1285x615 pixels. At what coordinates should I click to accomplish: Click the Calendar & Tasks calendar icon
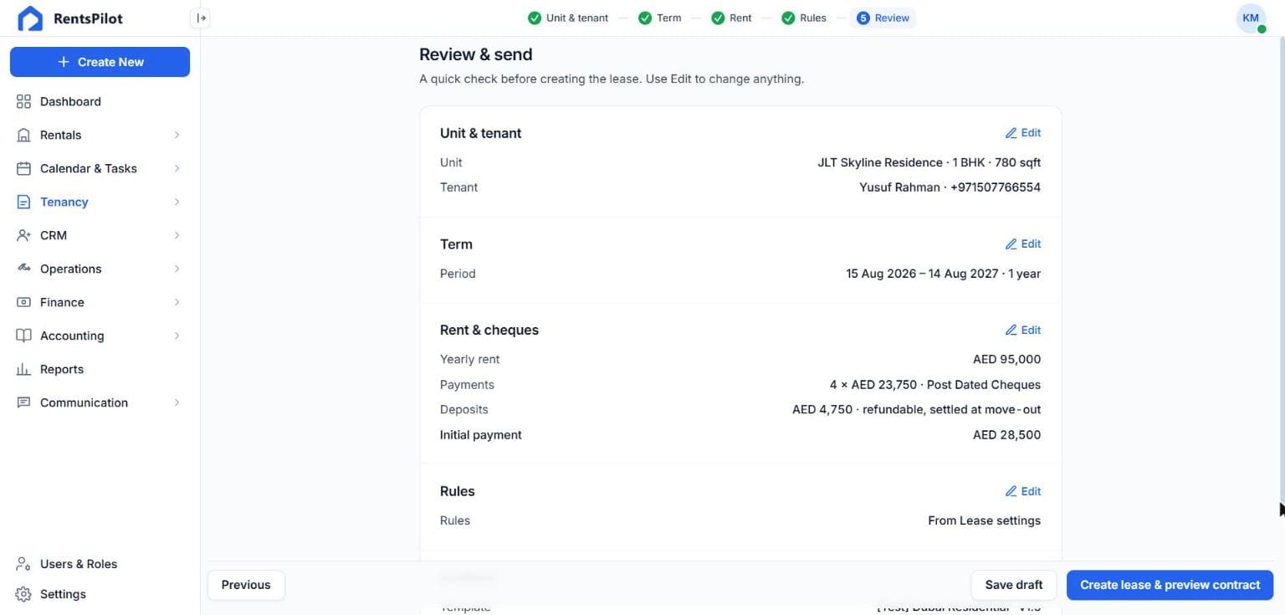[x=23, y=168]
